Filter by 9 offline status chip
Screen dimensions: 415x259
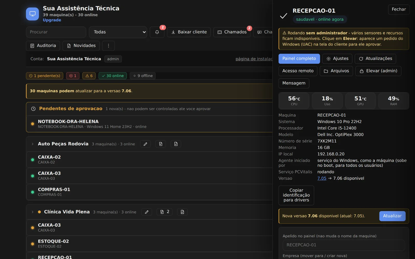click(143, 76)
